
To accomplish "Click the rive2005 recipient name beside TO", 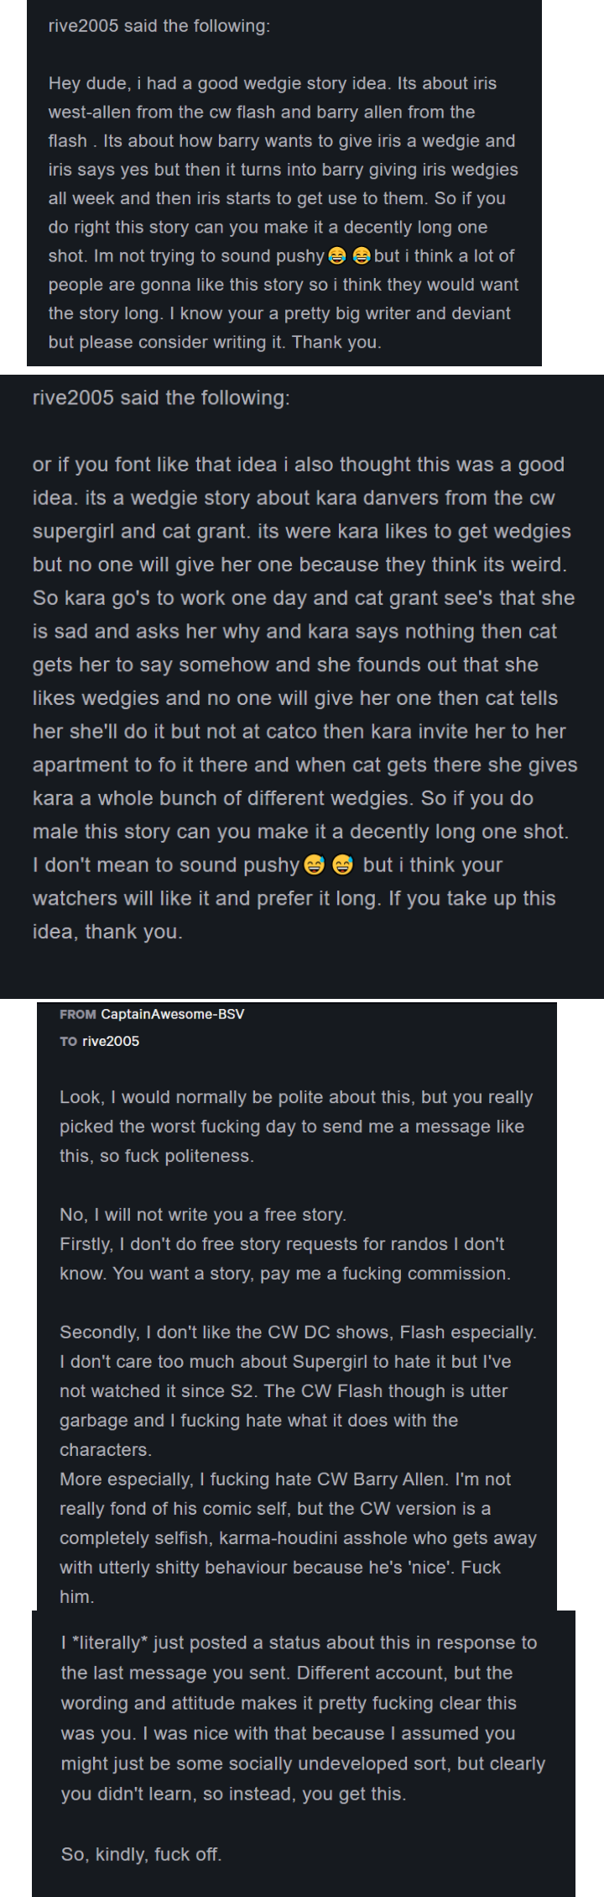I will click(x=111, y=1041).
